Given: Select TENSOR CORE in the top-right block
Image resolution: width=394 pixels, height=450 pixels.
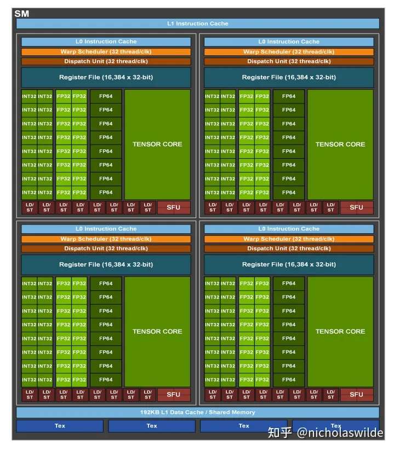Looking at the screenshot, I should coord(340,145).
